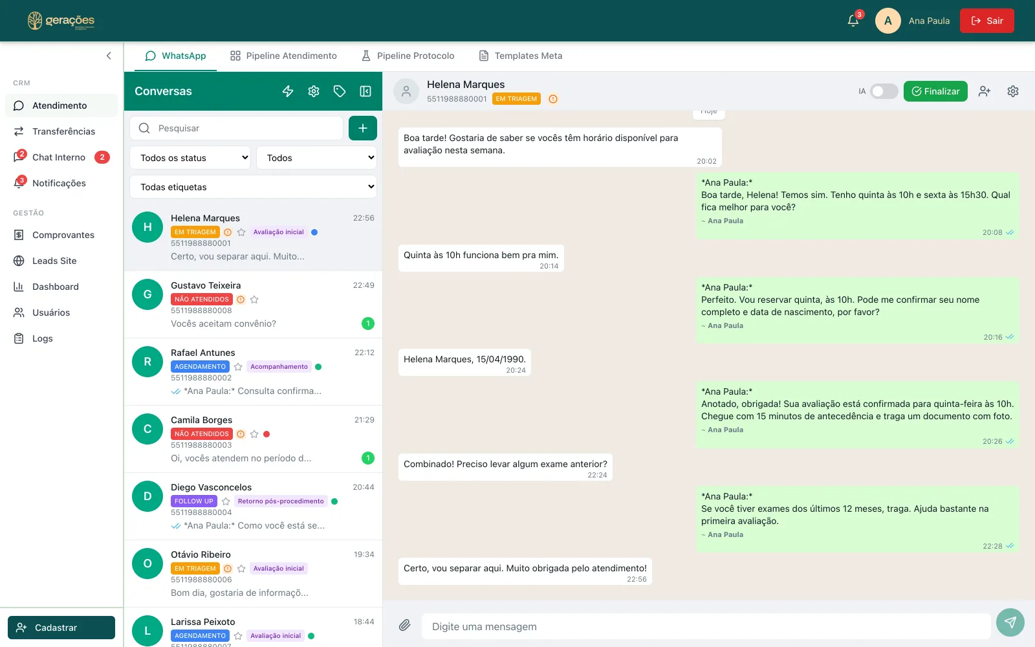Switch to the WhatsApp tab
Viewport: 1035px width, 647px height.
pos(175,56)
